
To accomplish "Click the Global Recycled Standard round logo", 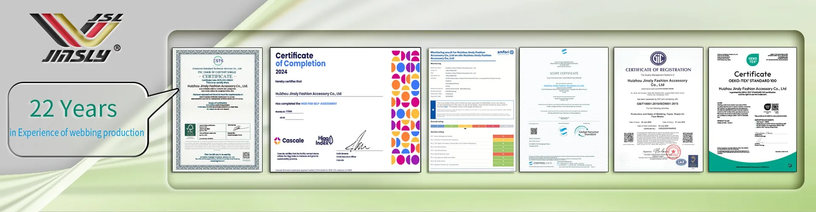I will click(586, 132).
